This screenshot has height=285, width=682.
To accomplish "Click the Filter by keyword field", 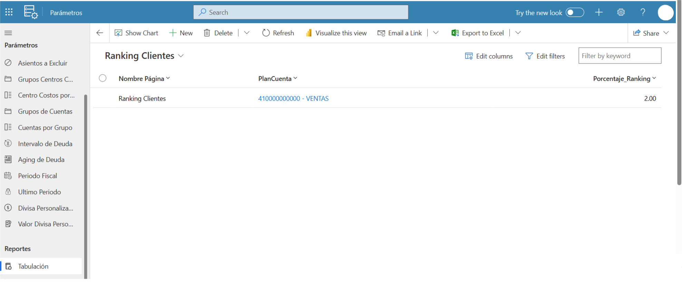I will pyautogui.click(x=620, y=56).
